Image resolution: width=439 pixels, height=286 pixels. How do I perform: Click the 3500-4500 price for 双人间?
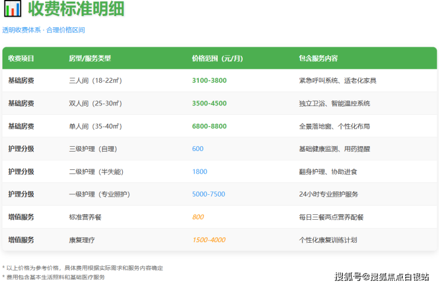pos(209,103)
